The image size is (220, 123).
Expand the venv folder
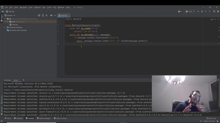7,22
